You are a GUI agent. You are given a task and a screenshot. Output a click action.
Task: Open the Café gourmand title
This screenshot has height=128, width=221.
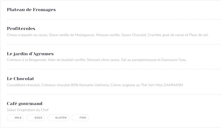[x=25, y=104]
